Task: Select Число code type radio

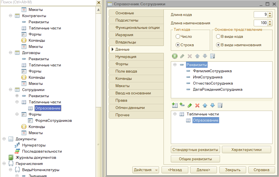Action: pos(178,36)
